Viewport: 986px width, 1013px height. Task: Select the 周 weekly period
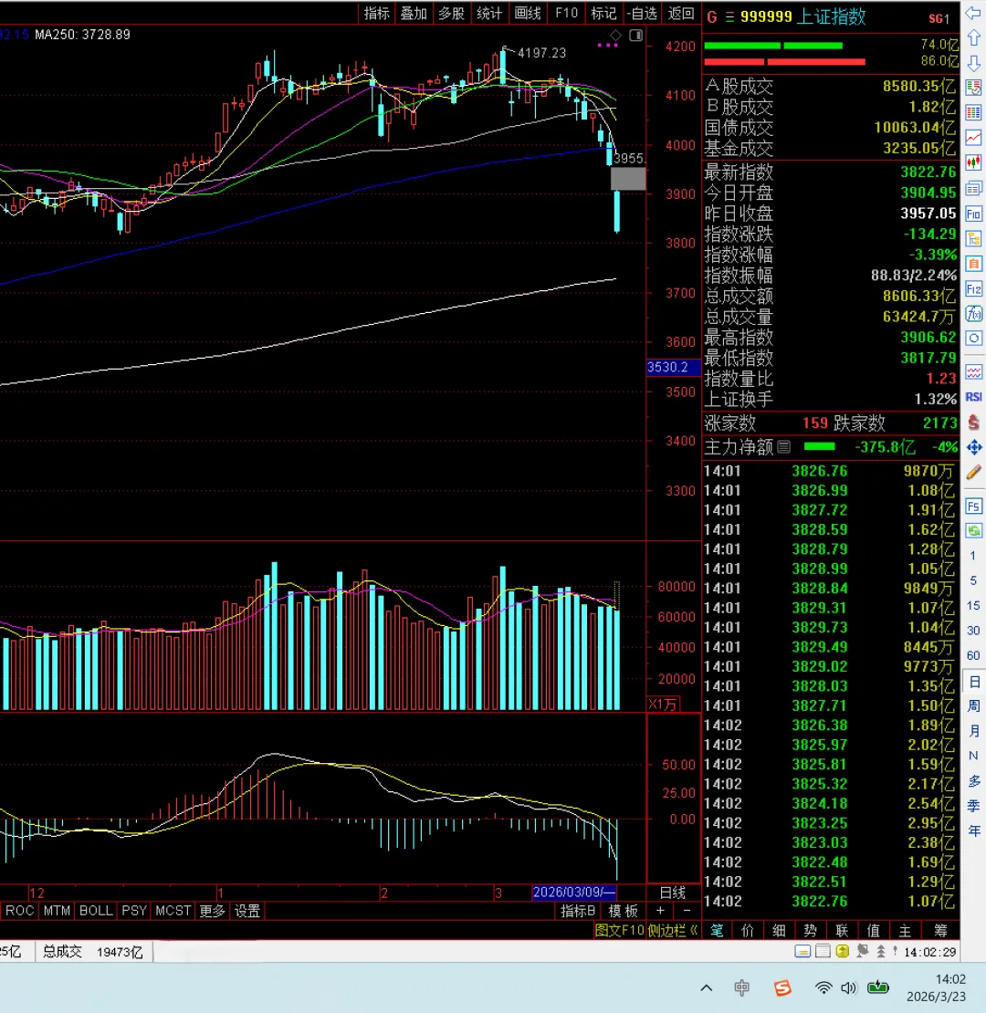point(974,706)
